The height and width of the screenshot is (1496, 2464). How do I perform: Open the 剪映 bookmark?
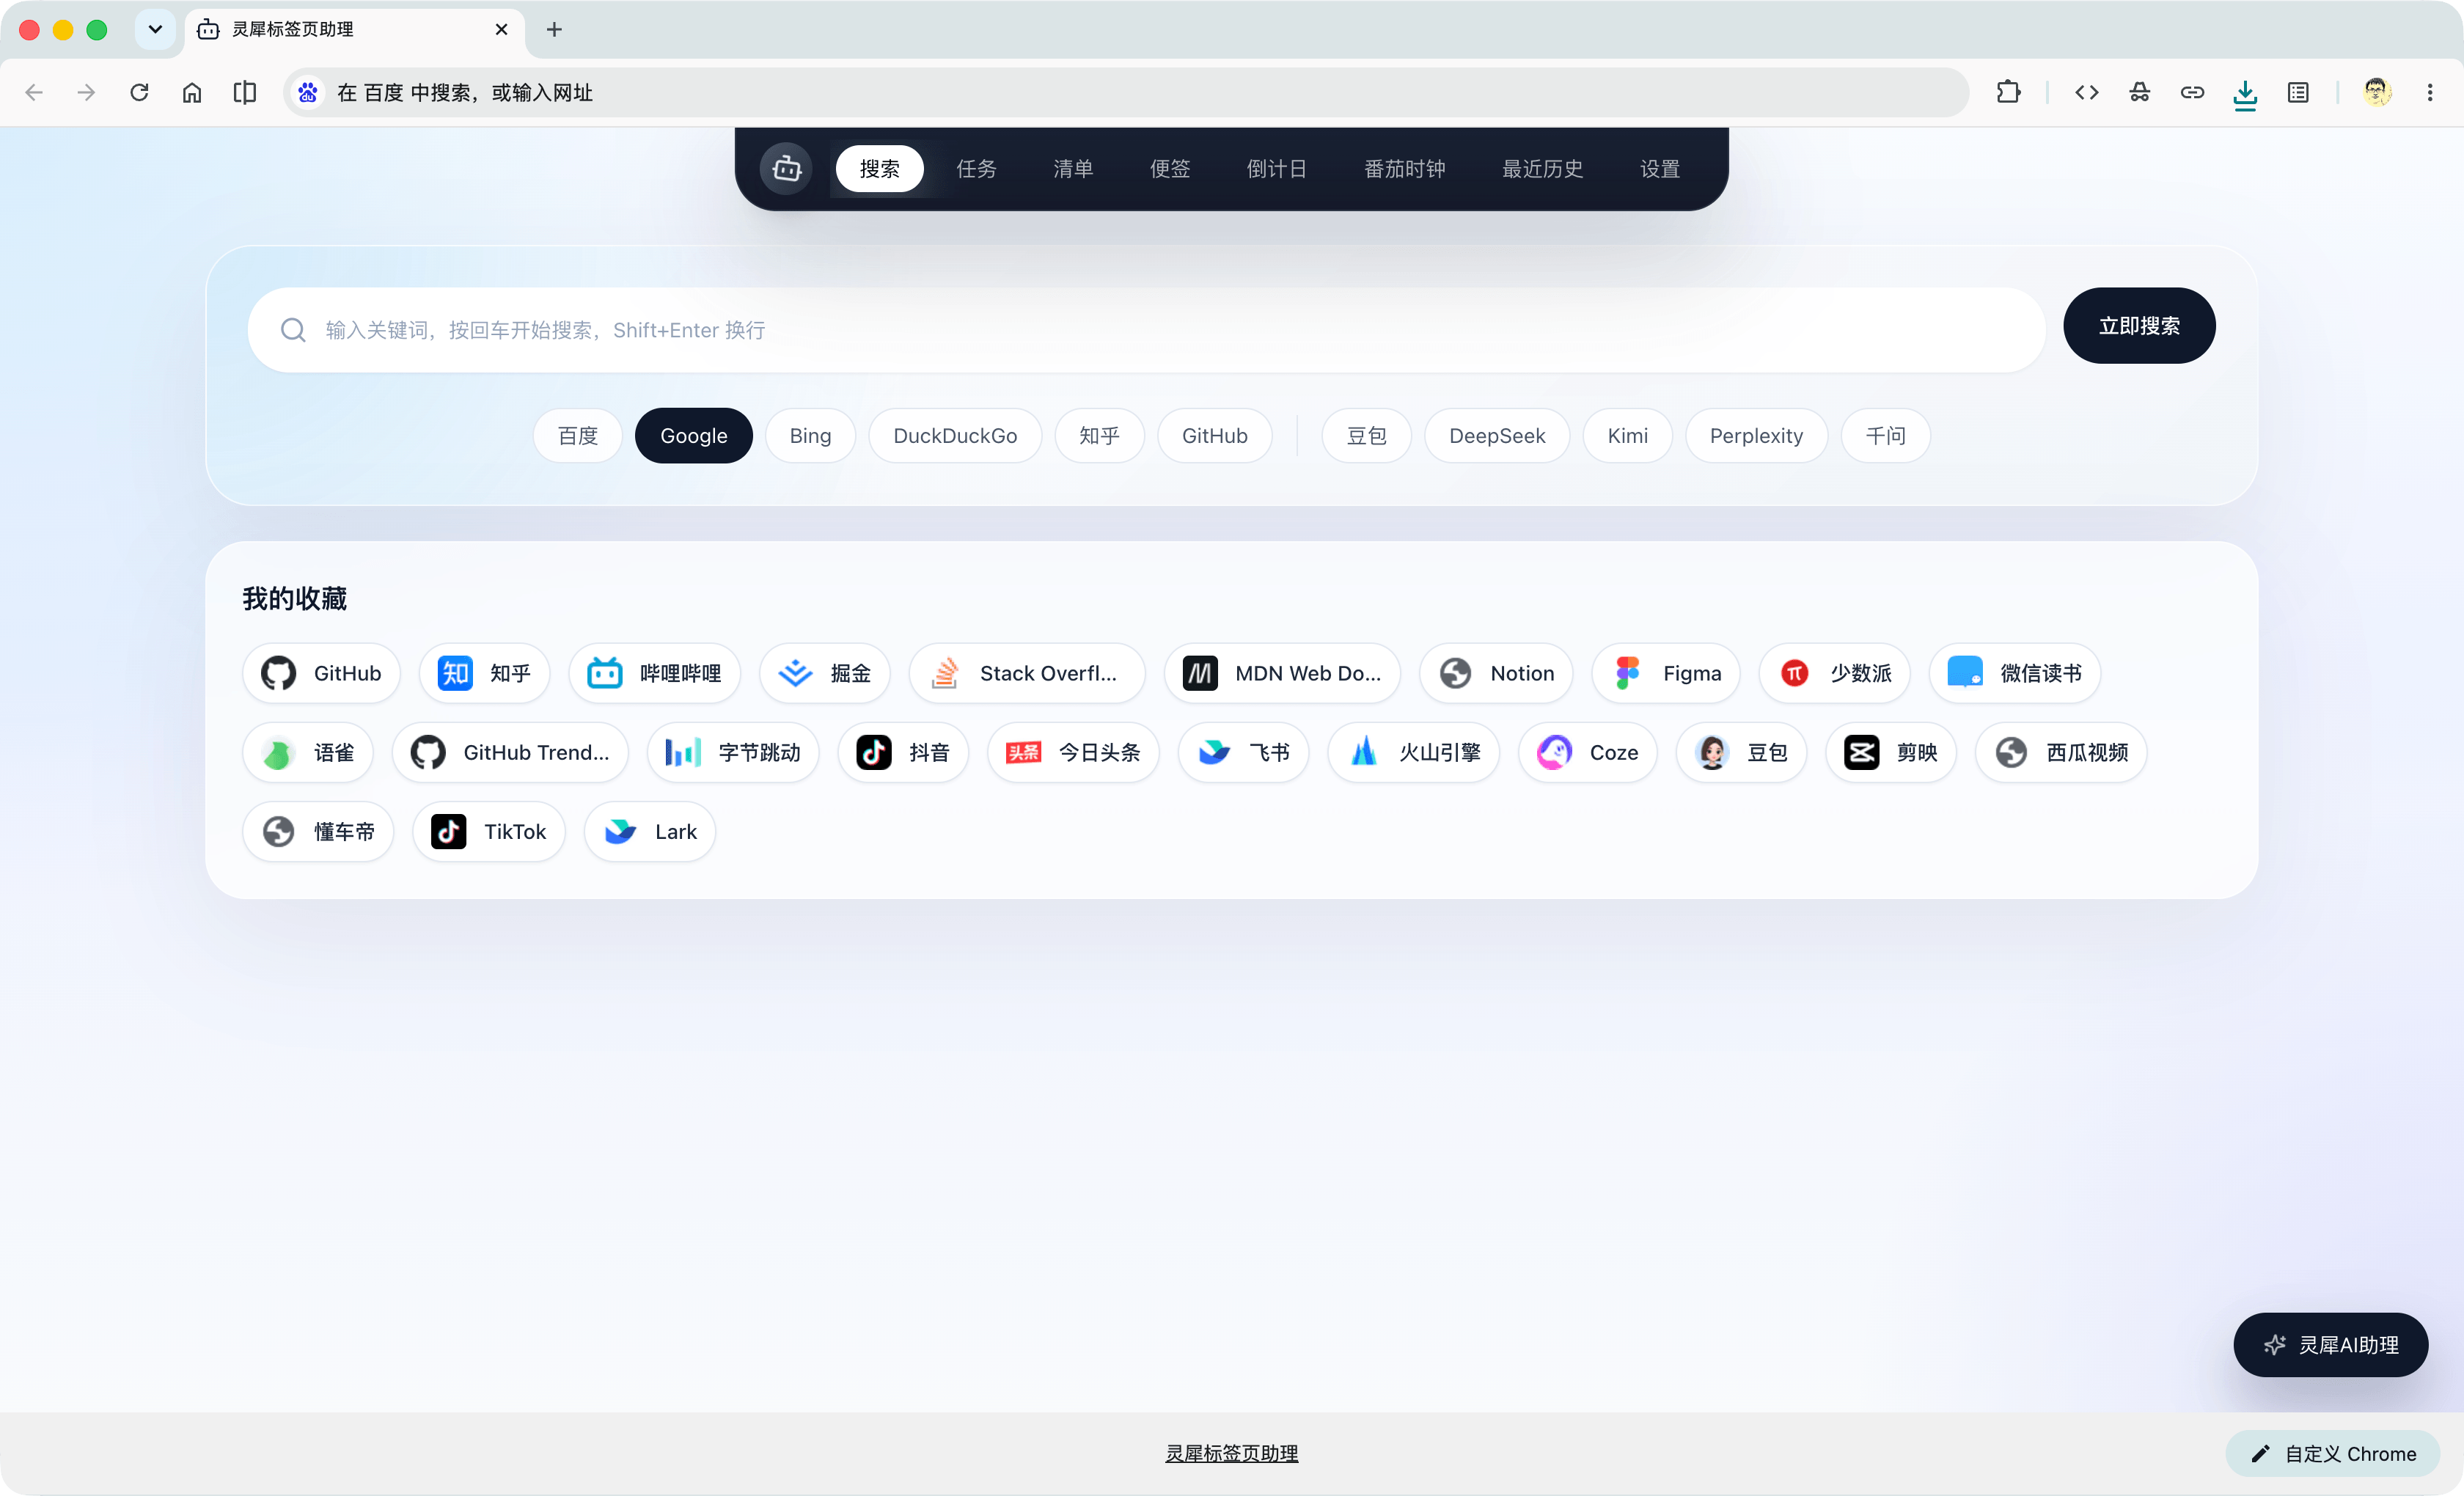[1891, 752]
